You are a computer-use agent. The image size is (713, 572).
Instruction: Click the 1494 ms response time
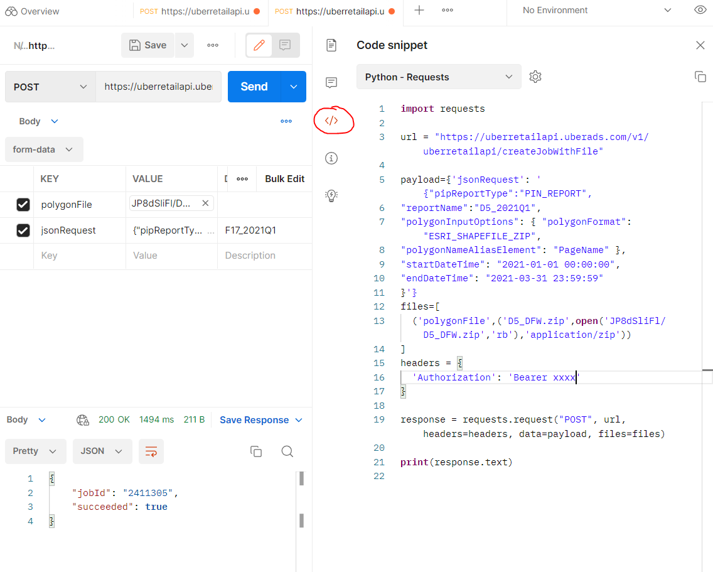tap(156, 419)
